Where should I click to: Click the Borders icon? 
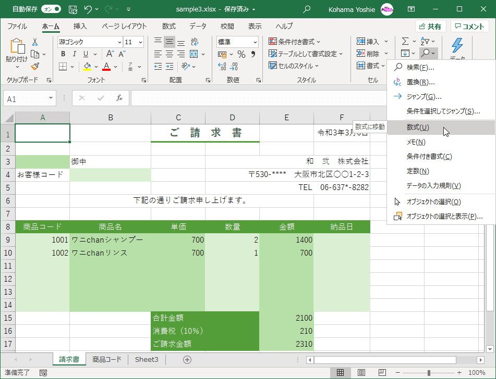coord(63,67)
